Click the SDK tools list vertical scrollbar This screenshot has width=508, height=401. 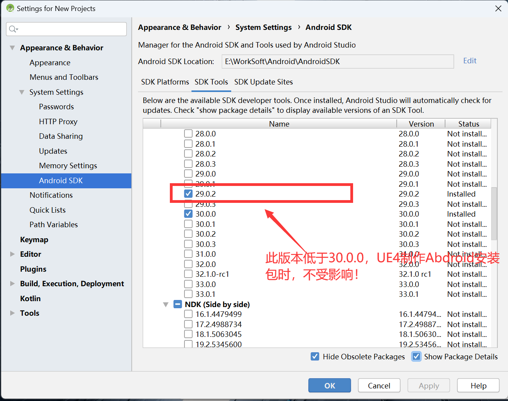[494, 213]
